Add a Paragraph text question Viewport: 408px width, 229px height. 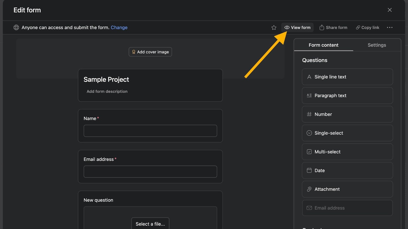[x=347, y=96]
